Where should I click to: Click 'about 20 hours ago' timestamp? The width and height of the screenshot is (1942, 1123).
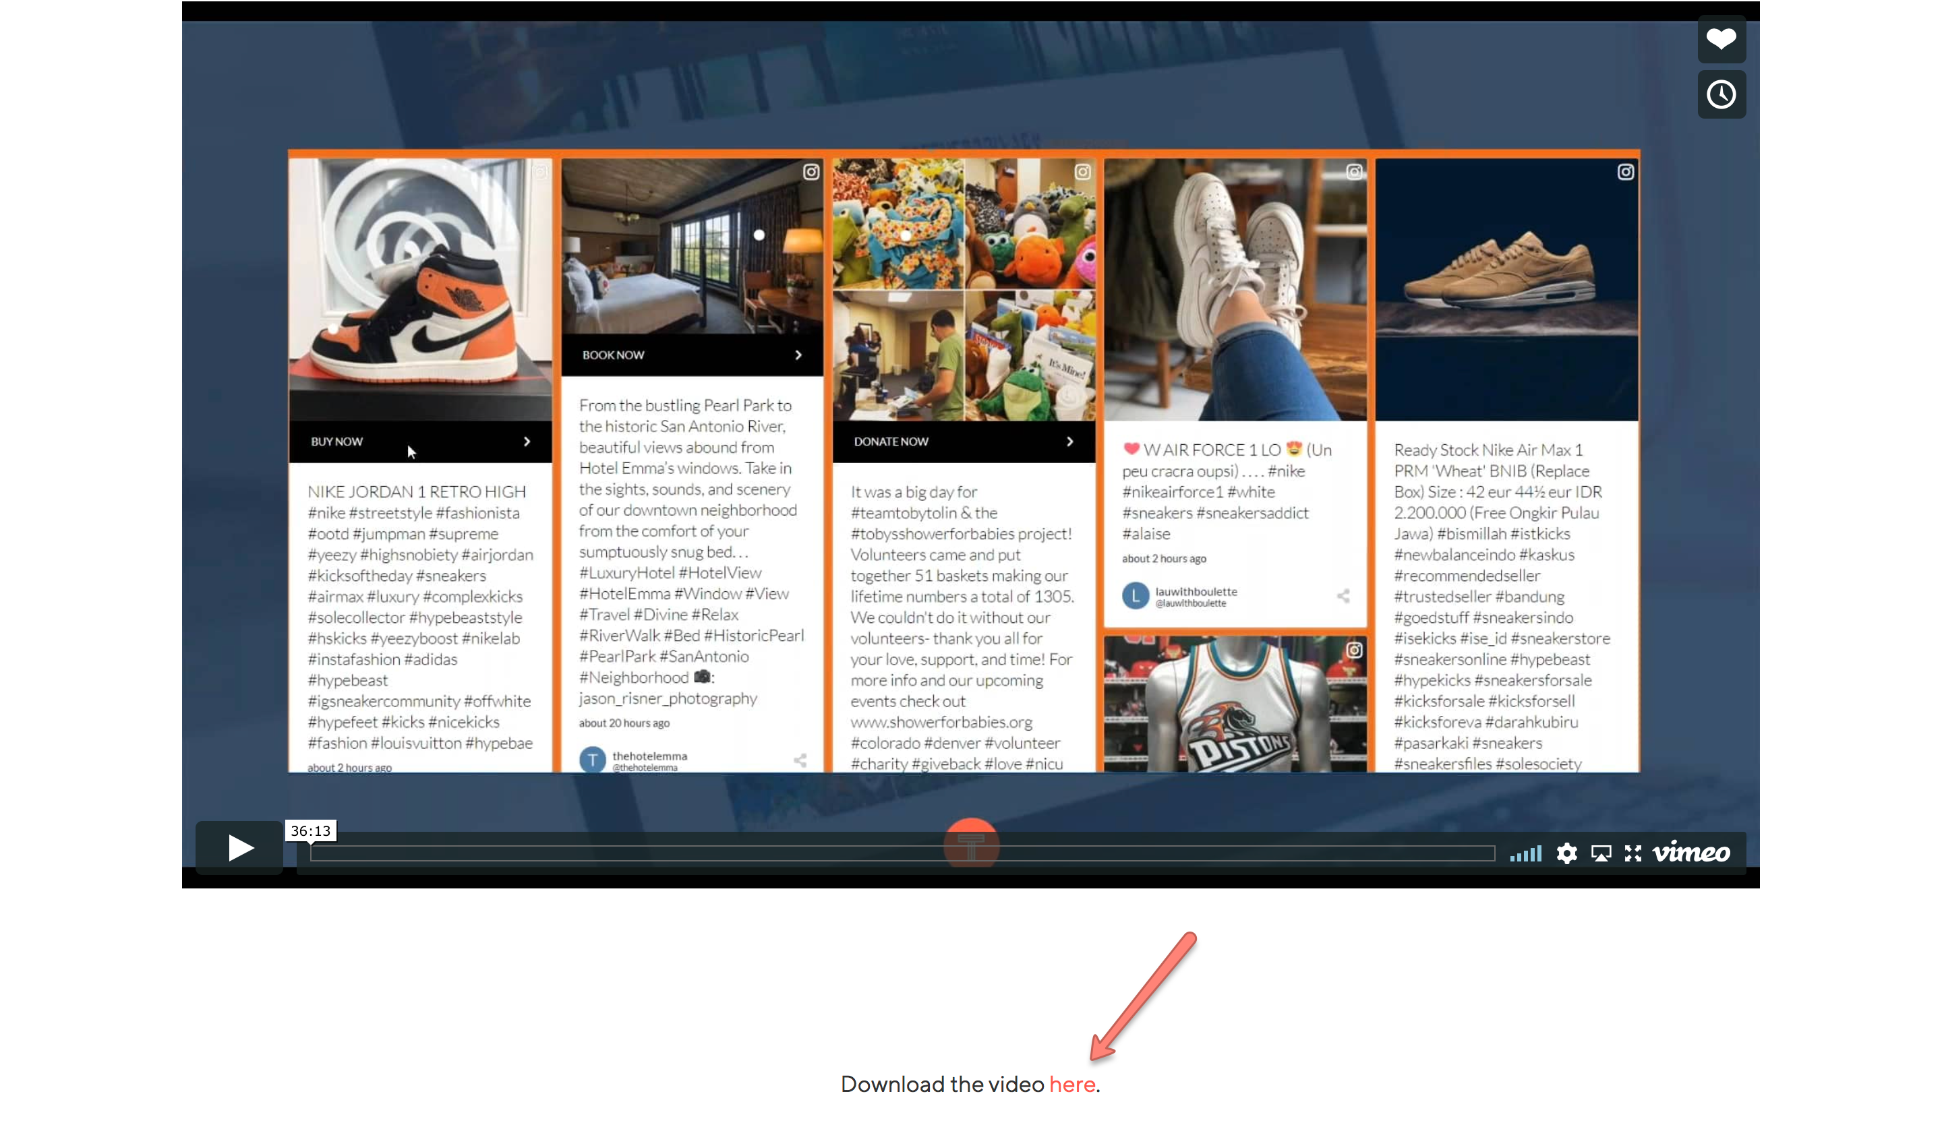624,723
